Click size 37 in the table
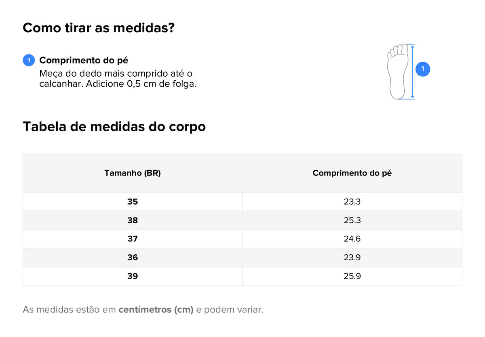This screenshot has width=485, height=337. (x=133, y=239)
